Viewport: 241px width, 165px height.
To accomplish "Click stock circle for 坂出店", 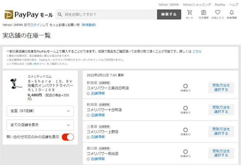I will 185,151.
